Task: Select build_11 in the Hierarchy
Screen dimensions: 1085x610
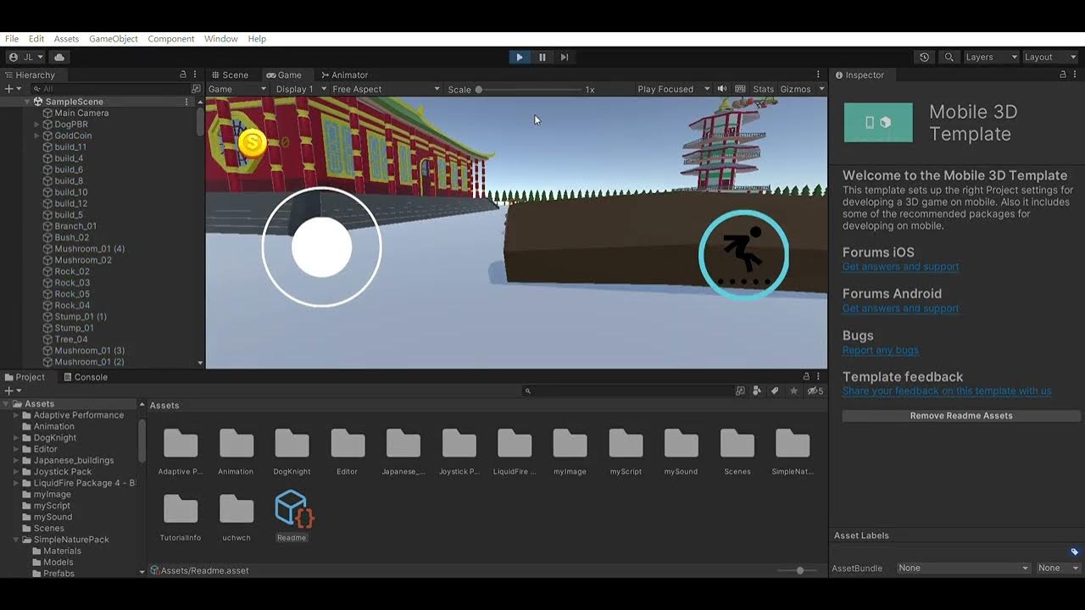Action: 70,147
